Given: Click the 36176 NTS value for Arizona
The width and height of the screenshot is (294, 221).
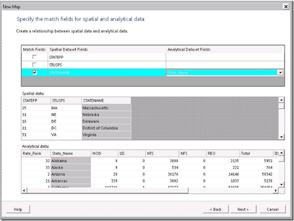Looking at the screenshot, I should tap(162, 174).
